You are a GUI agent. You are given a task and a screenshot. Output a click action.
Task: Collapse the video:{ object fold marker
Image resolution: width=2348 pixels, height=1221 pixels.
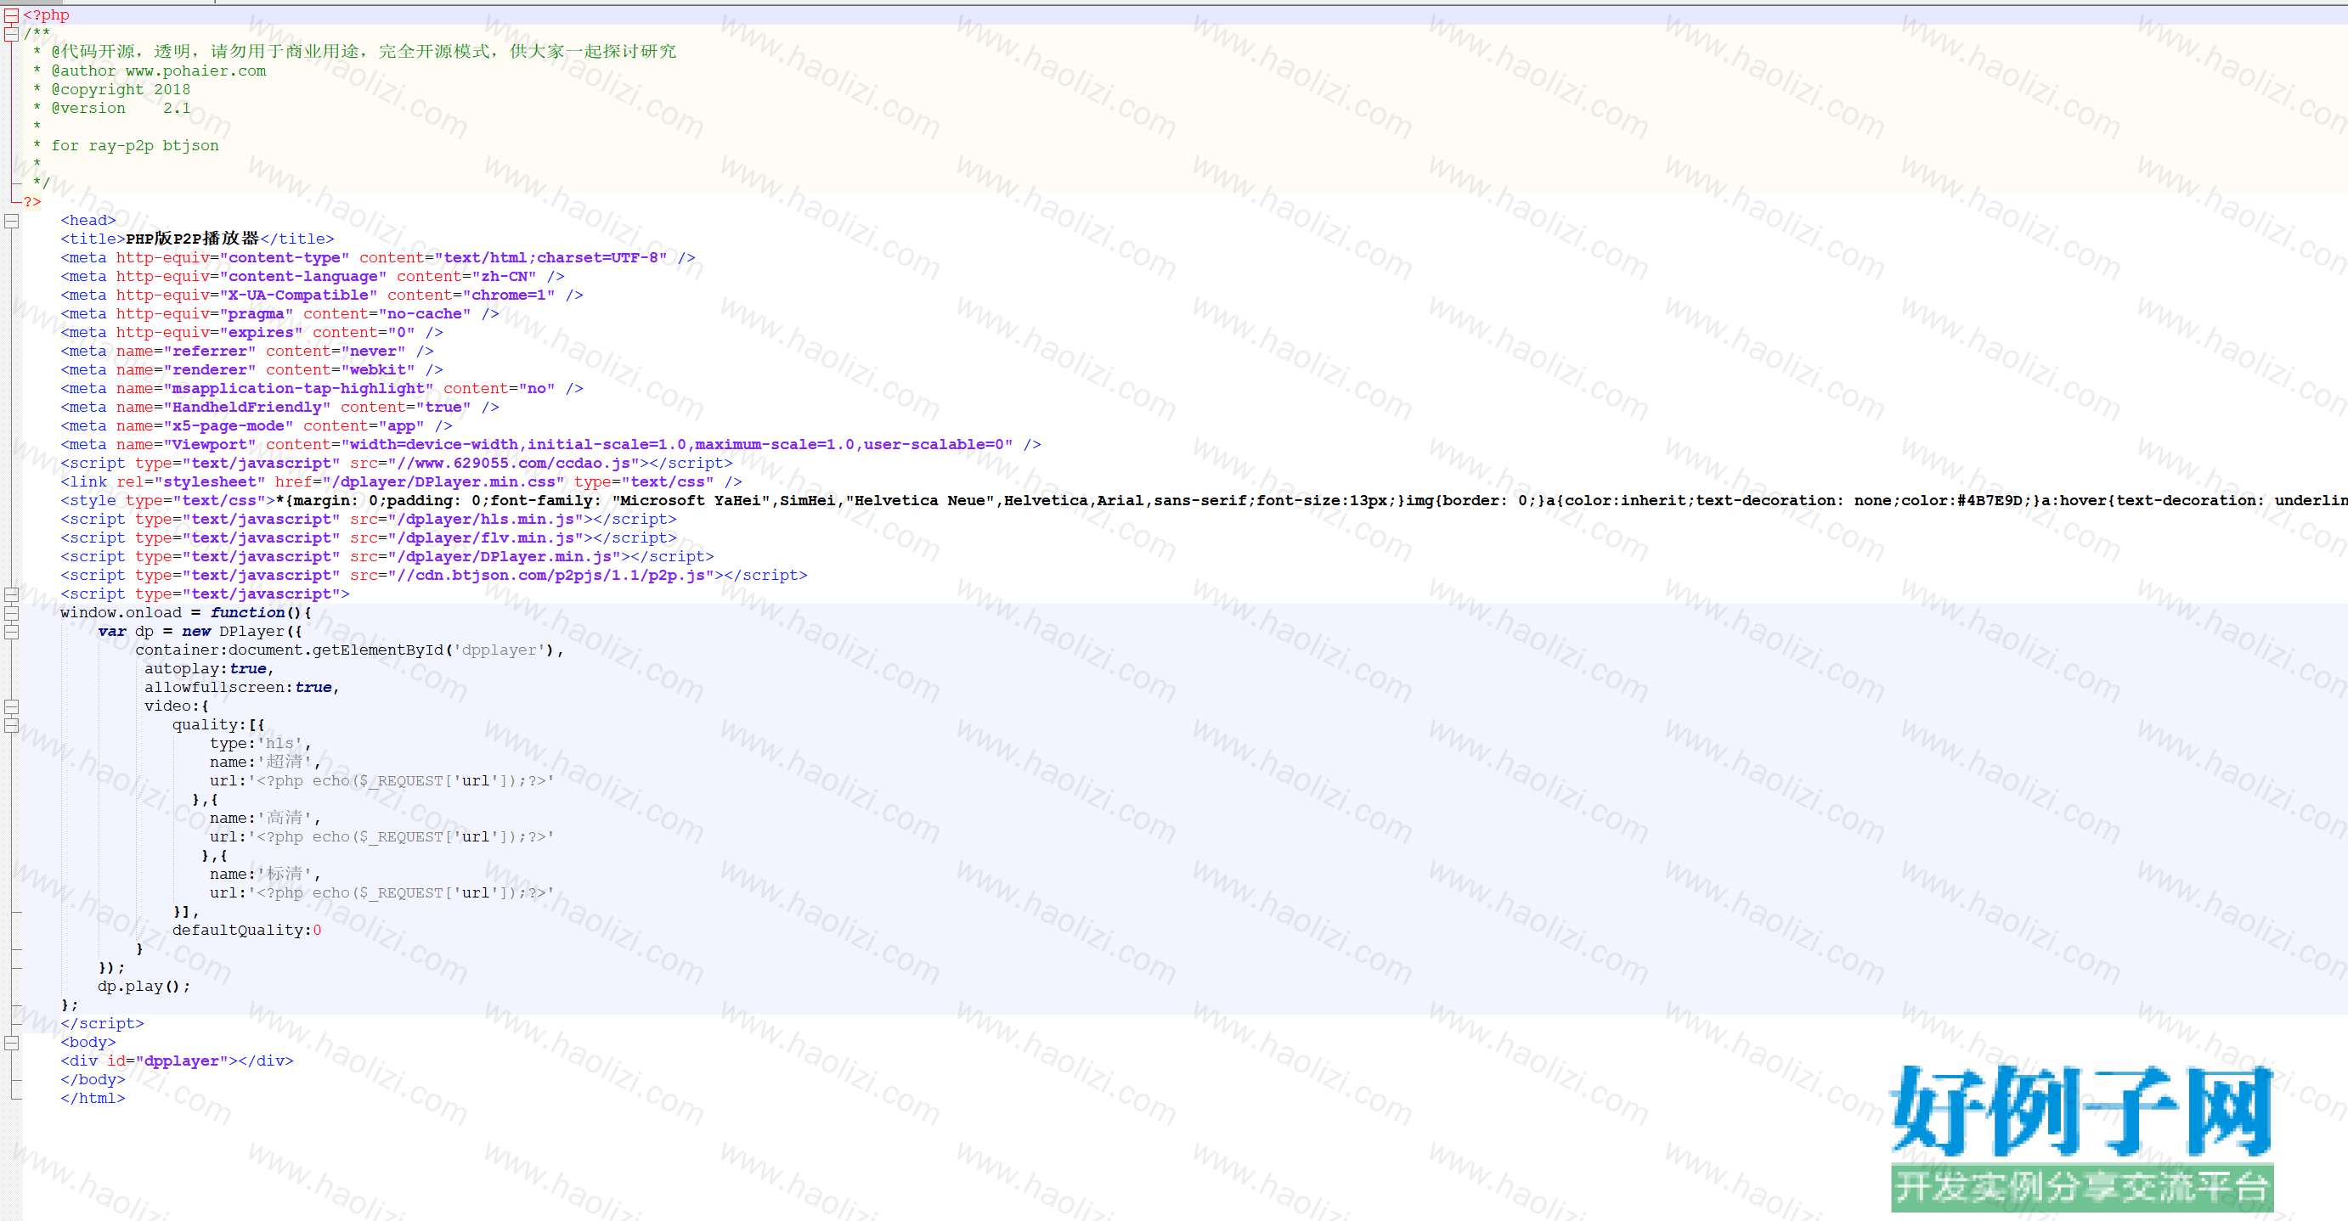(x=11, y=706)
